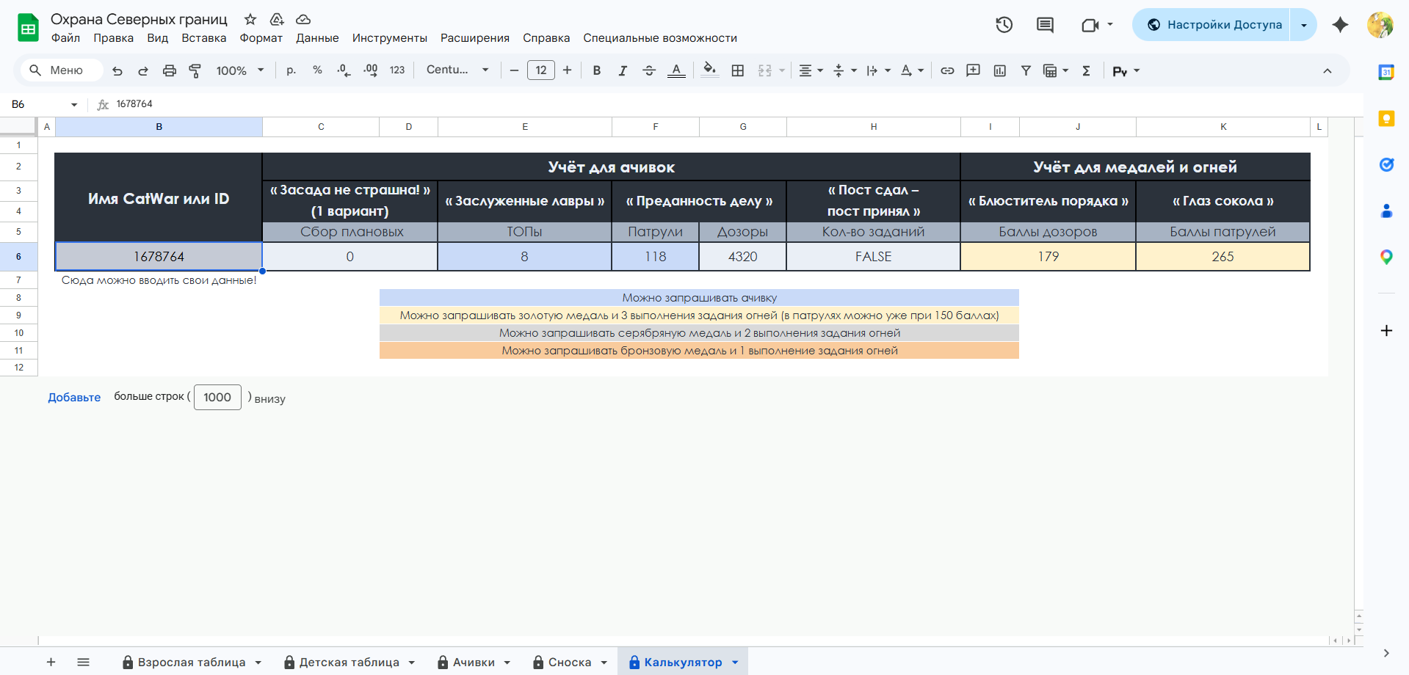Open version history clock icon
1409x675 pixels.
1004,25
